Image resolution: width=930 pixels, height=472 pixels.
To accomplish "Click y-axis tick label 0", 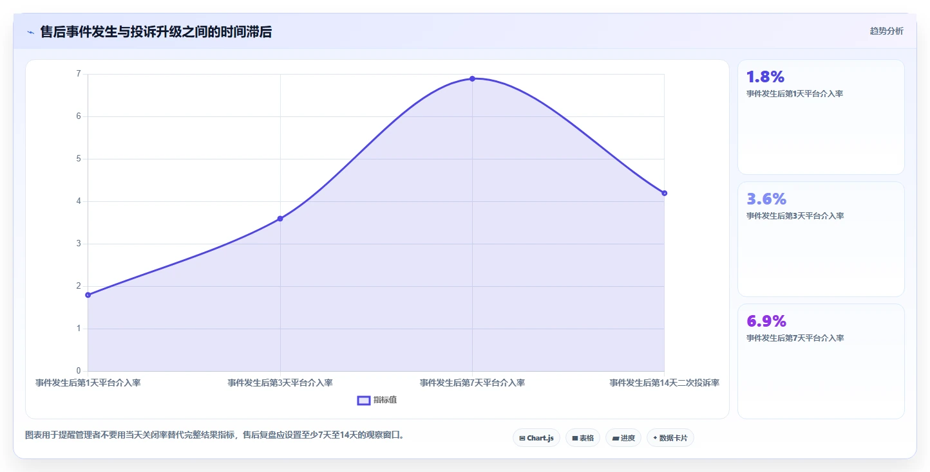I will click(x=79, y=371).
